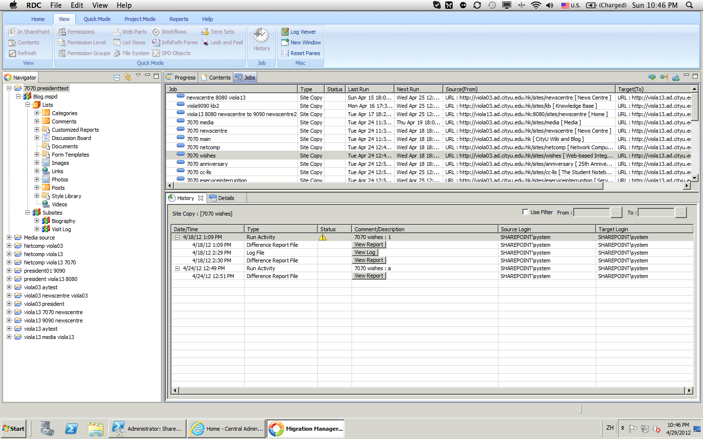The image size is (703, 439).
Task: Click Navigator collapse-all icon
Action: click(117, 77)
